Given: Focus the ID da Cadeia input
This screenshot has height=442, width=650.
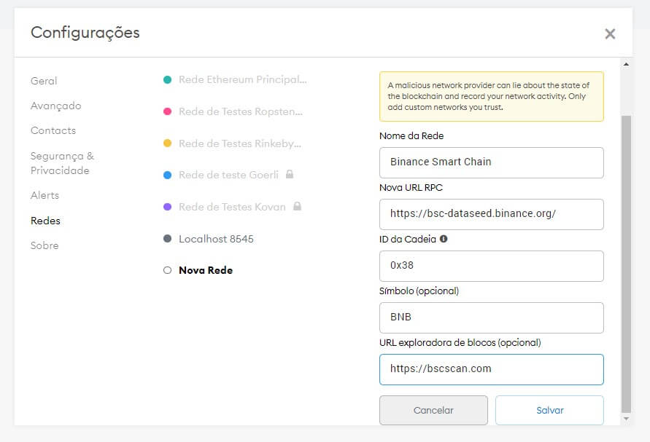Looking at the screenshot, I should [x=491, y=266].
